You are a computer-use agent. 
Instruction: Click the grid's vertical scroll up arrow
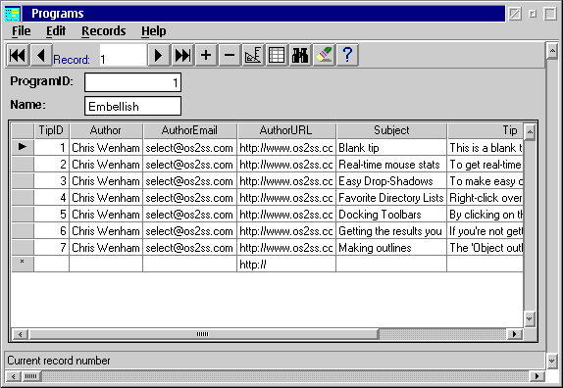point(530,132)
